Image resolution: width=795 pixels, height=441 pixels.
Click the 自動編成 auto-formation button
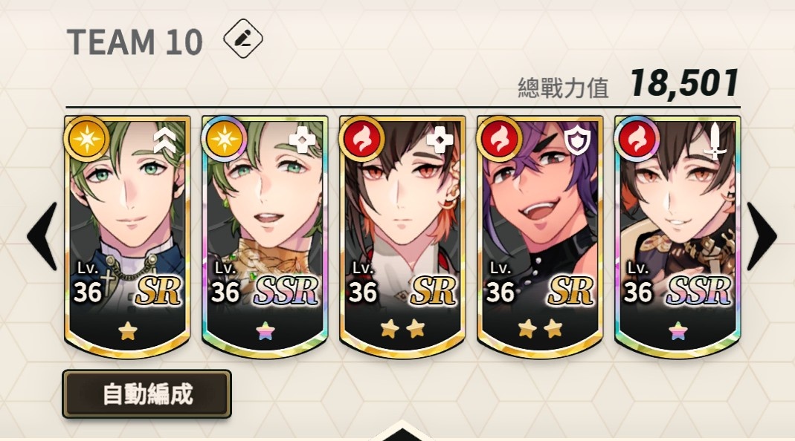click(x=147, y=394)
